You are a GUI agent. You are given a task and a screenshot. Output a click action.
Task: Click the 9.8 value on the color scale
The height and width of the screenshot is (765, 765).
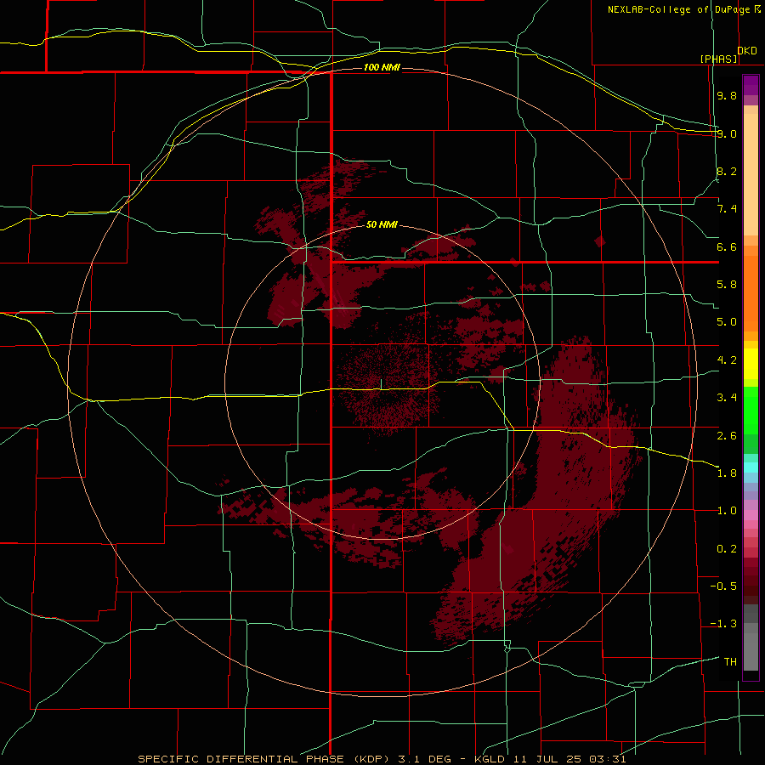point(727,95)
